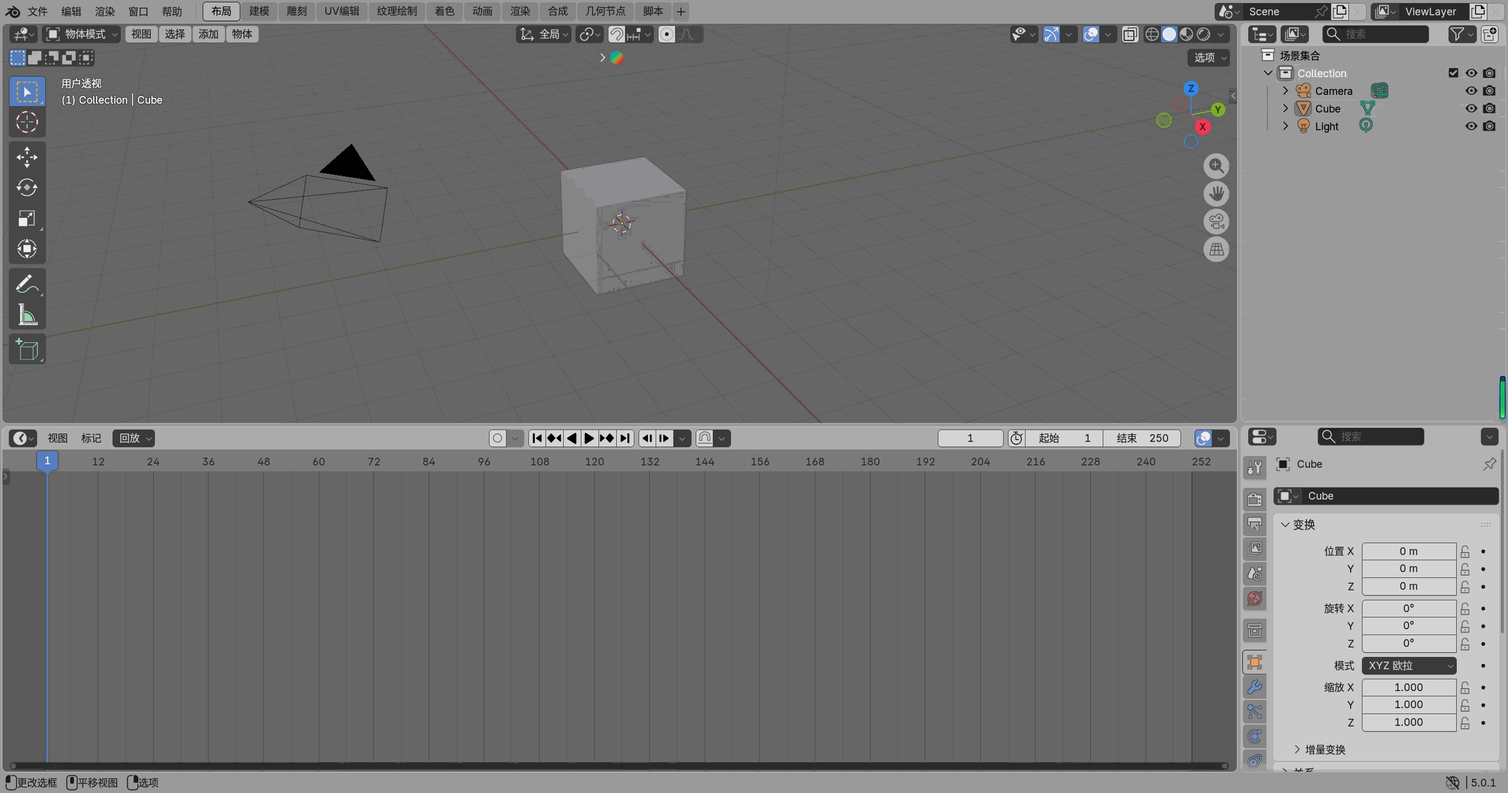Toggle camera view in viewport
The width and height of the screenshot is (1508, 793).
pos(1216,222)
